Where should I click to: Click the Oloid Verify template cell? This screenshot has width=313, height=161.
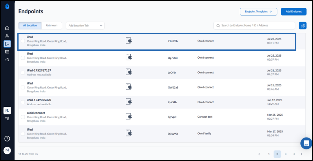tap(204, 134)
